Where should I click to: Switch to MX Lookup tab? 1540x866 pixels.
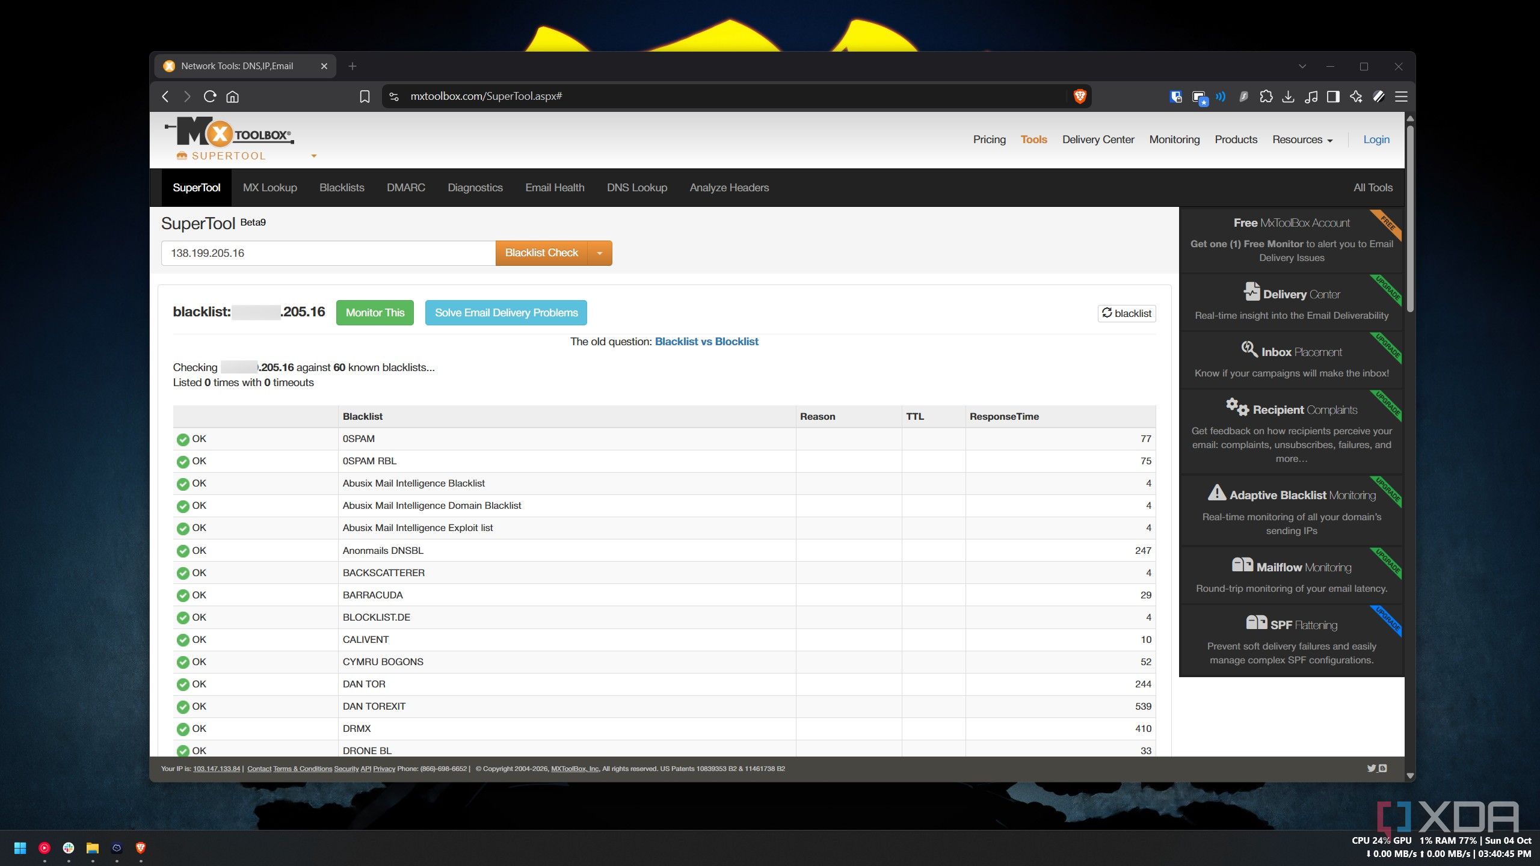270,188
